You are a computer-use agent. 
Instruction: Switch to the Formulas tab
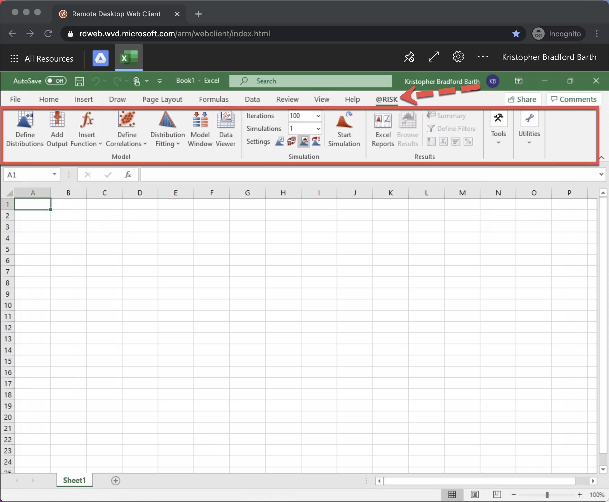coord(214,99)
